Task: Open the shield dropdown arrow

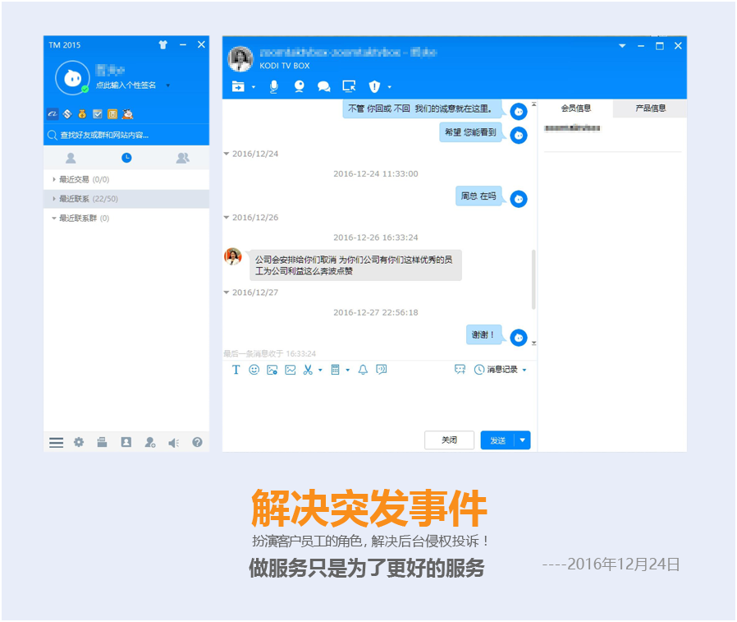Action: pyautogui.click(x=389, y=87)
